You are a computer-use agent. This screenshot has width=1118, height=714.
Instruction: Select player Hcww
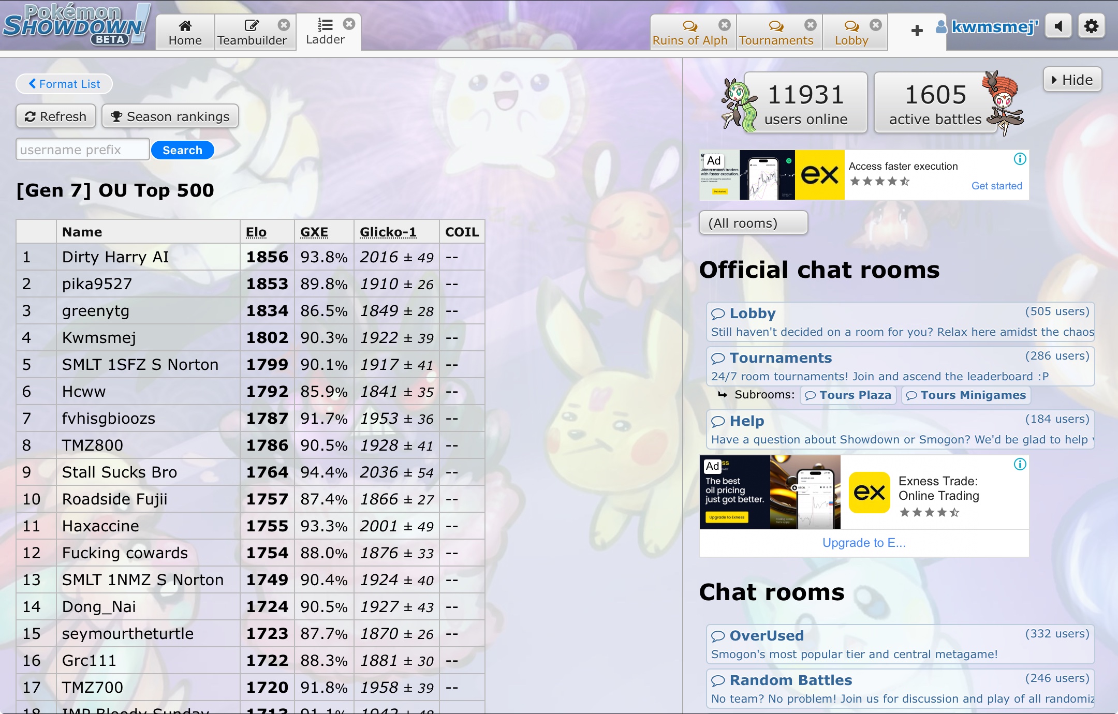point(84,391)
